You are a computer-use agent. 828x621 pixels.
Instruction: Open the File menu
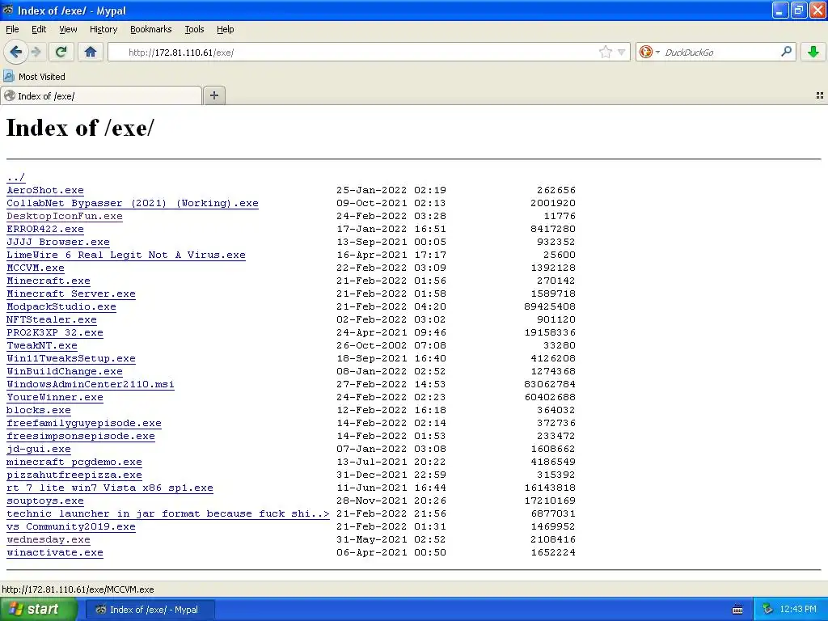click(x=12, y=29)
